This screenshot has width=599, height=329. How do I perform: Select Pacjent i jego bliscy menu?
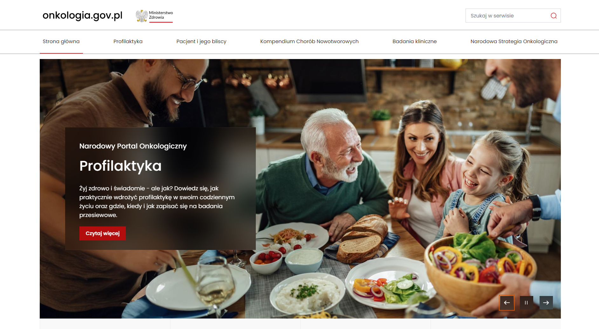pyautogui.click(x=201, y=42)
